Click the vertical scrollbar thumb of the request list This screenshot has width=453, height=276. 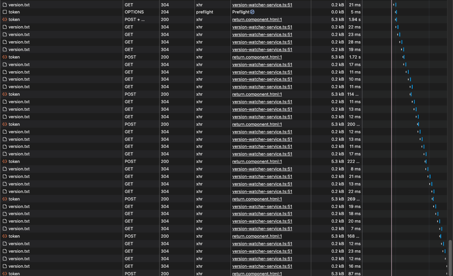(x=450, y=257)
